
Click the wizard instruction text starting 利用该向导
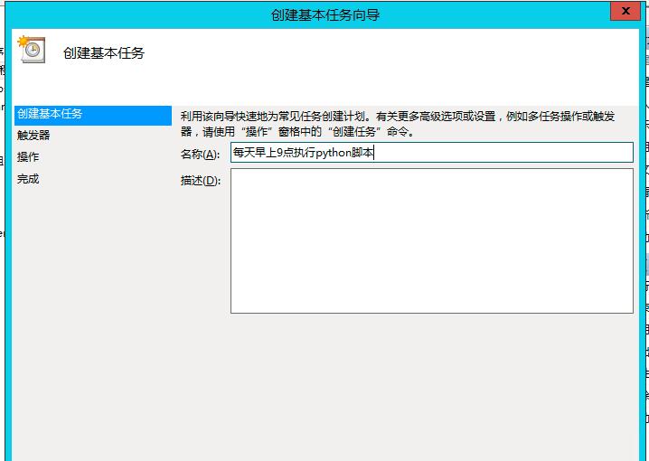tap(398, 124)
